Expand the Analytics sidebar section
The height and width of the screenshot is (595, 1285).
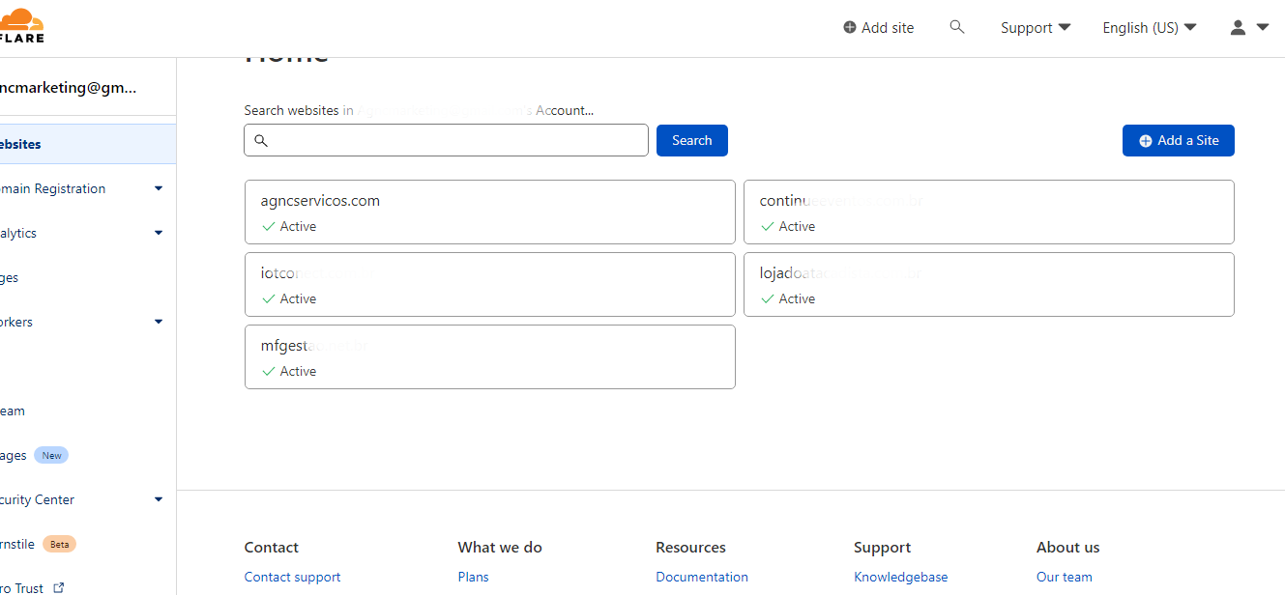point(159,234)
